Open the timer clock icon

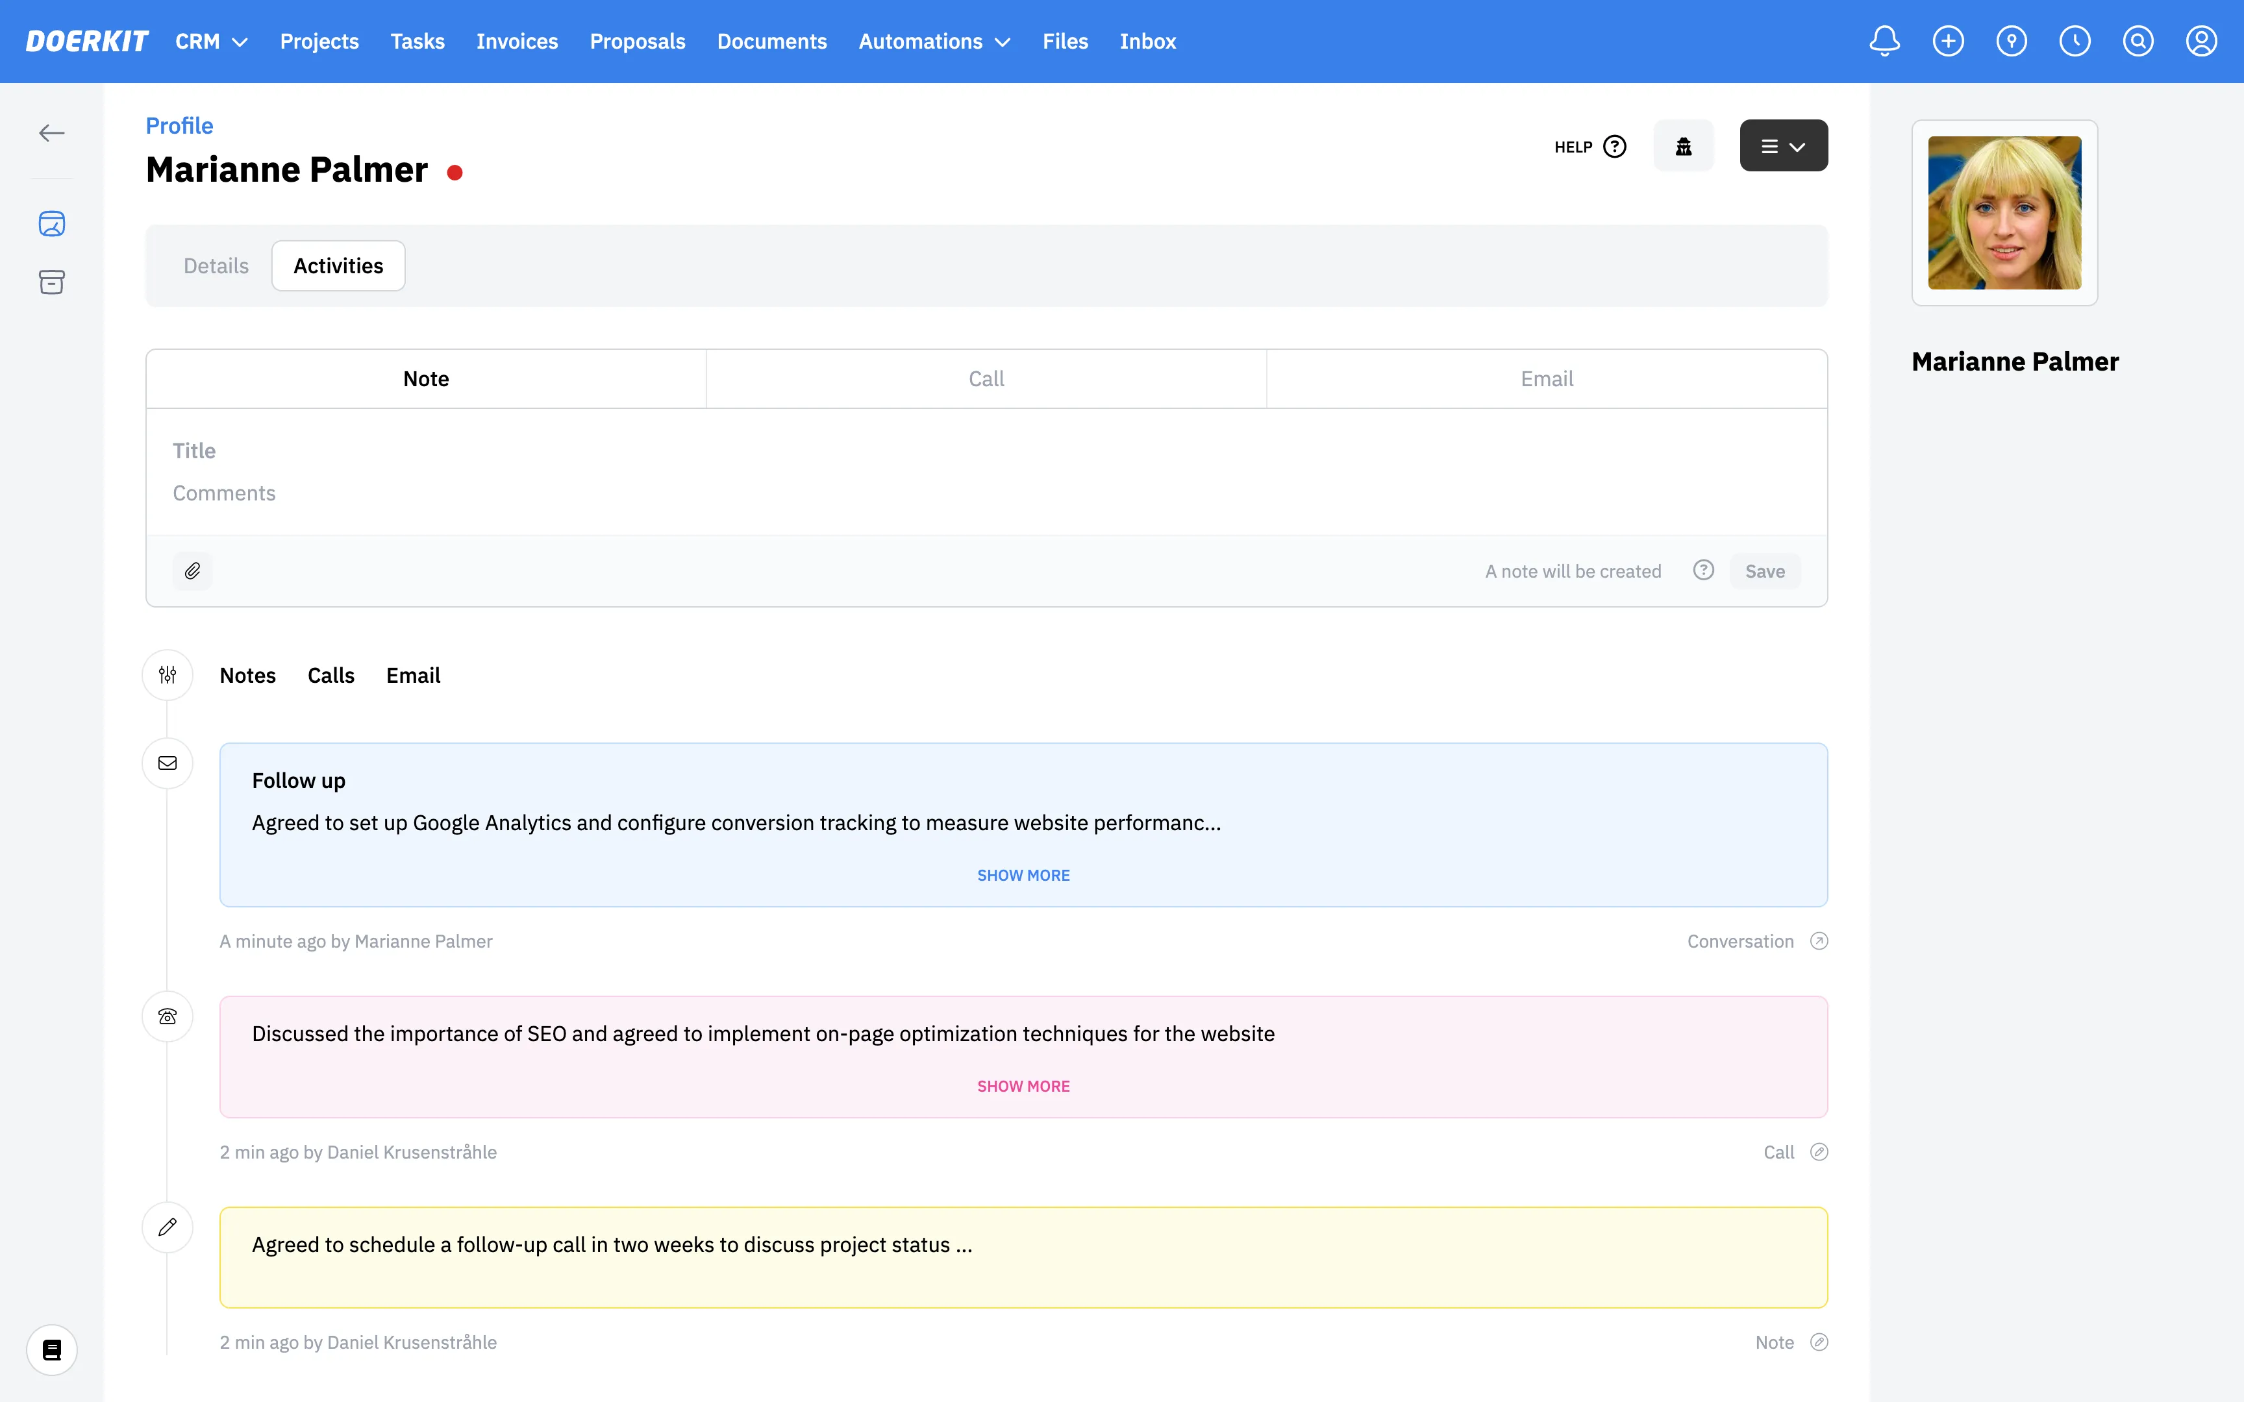click(x=2075, y=42)
